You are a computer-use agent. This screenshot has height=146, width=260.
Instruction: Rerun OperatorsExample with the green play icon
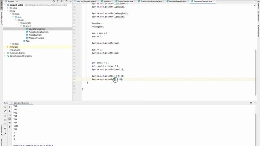coord(5,107)
